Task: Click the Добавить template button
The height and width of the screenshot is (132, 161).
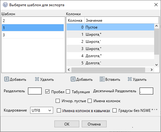Action: click(15, 79)
